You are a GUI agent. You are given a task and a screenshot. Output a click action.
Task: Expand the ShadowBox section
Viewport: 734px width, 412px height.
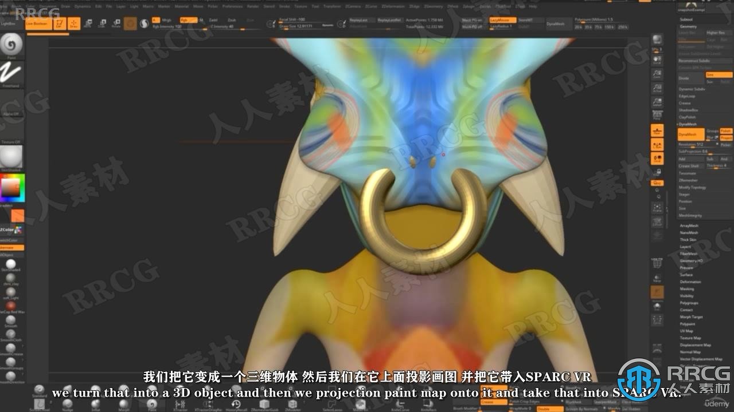[688, 110]
